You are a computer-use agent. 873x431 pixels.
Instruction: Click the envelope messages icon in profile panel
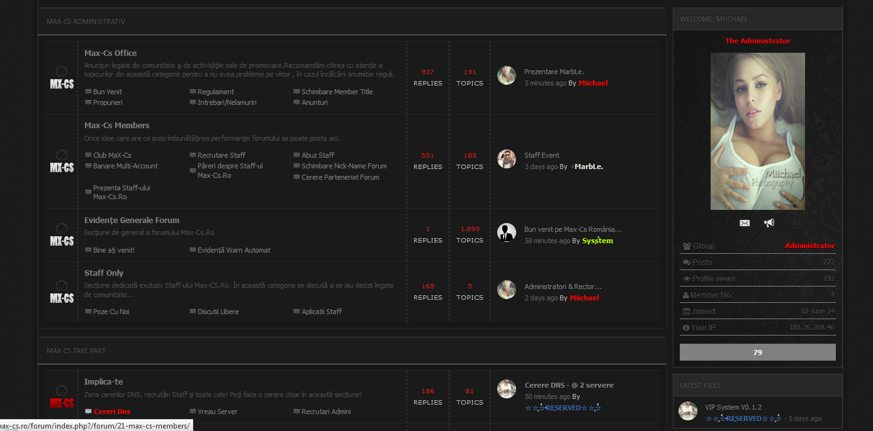click(745, 223)
